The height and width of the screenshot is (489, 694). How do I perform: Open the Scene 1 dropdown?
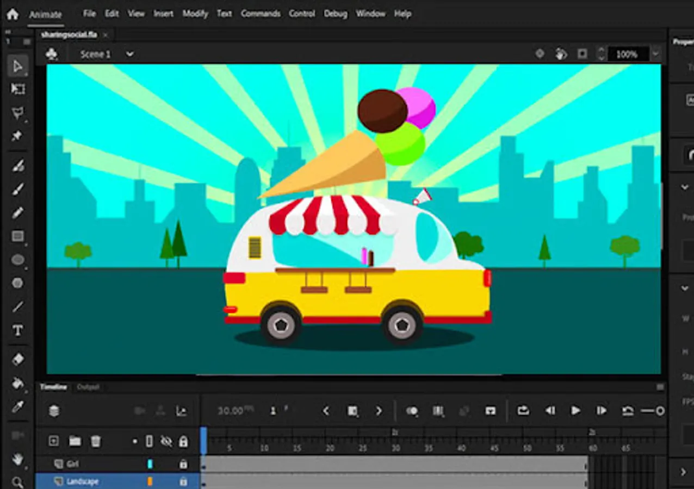point(129,54)
